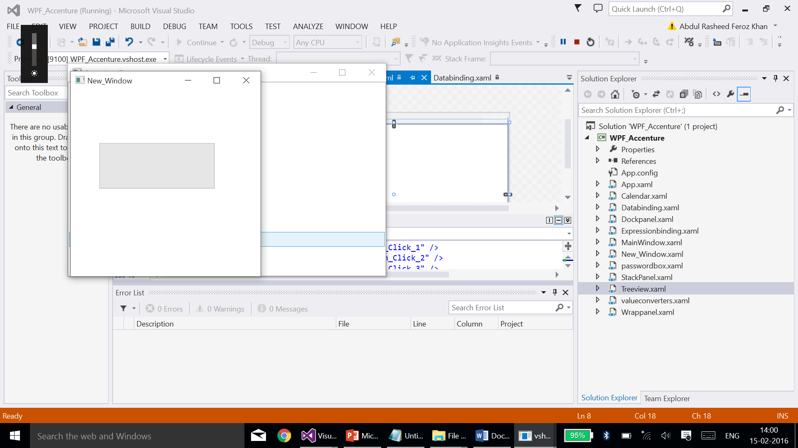Click the Break All pause debug icon
The image size is (798, 448).
coord(563,42)
